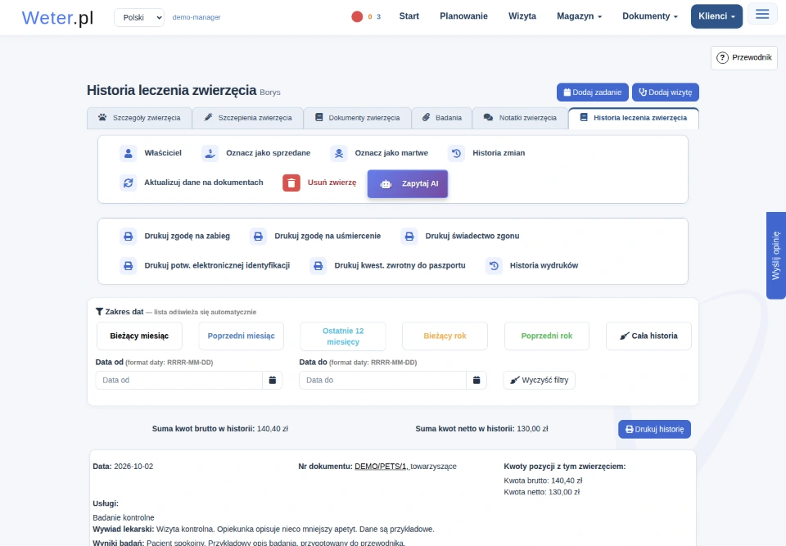Click the Historia zmian clock icon
The height and width of the screenshot is (546, 786).
tap(456, 153)
